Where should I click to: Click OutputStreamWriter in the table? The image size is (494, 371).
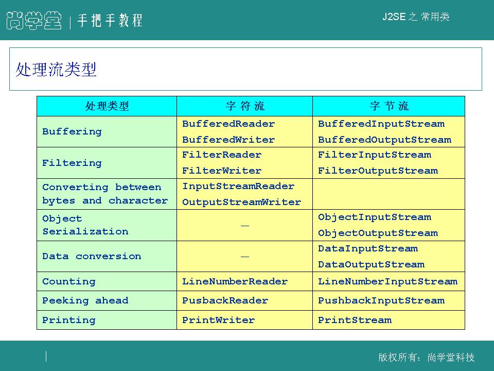pos(242,202)
